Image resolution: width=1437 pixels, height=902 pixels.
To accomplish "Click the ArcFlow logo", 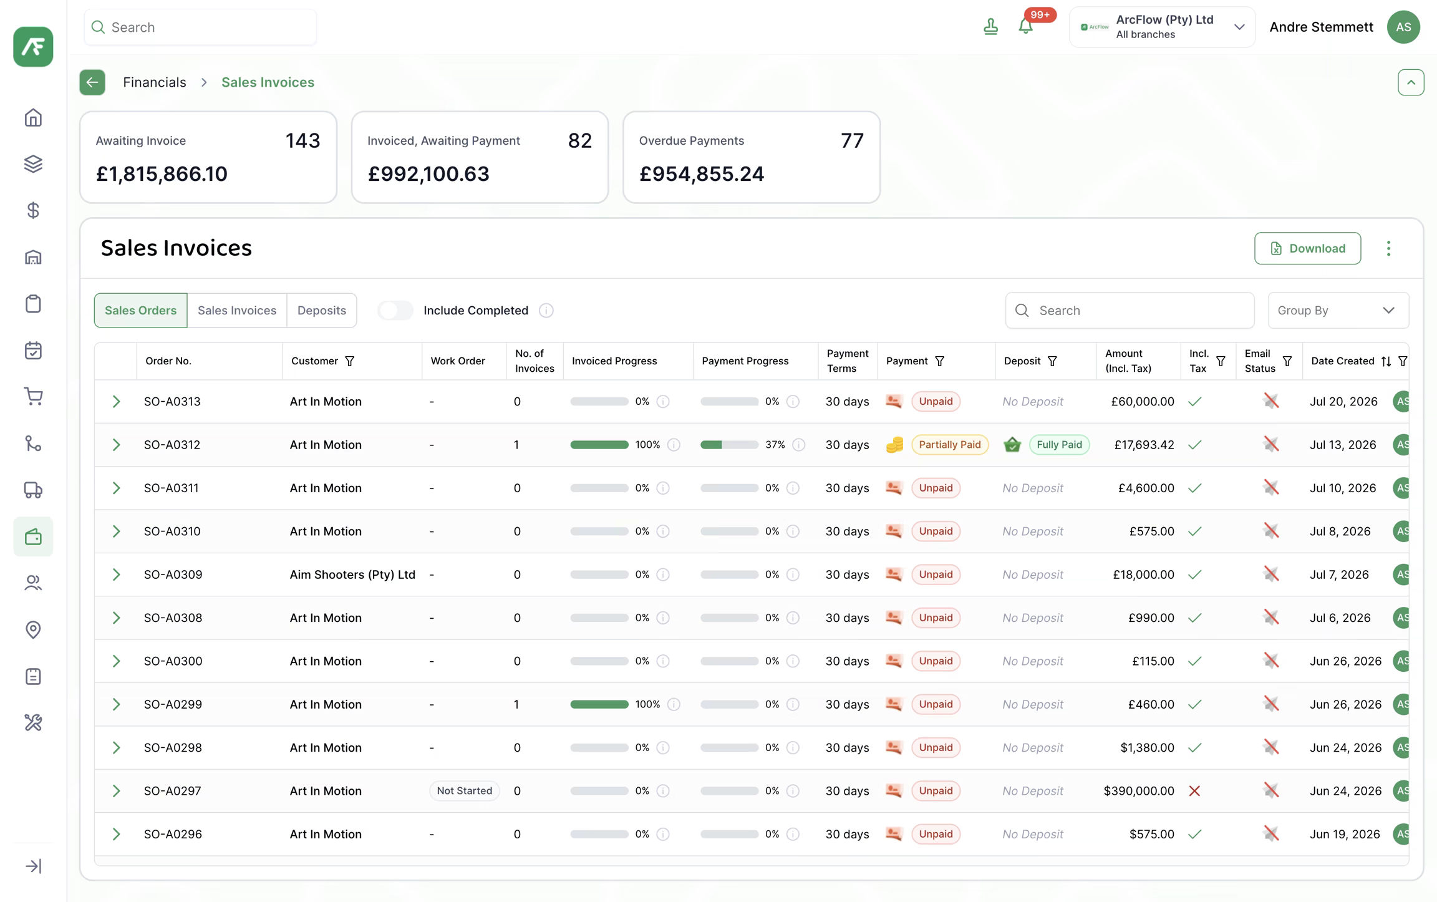I will click(33, 47).
